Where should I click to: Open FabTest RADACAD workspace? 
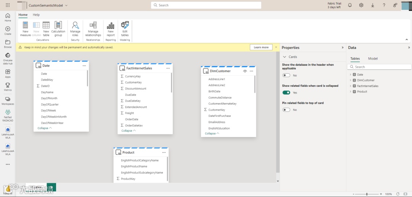8,116
